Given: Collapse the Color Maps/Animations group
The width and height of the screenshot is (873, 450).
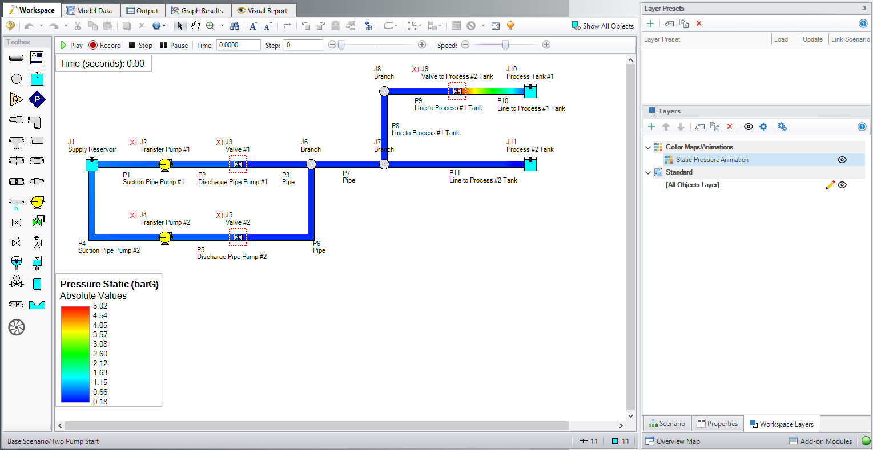Looking at the screenshot, I should point(647,147).
